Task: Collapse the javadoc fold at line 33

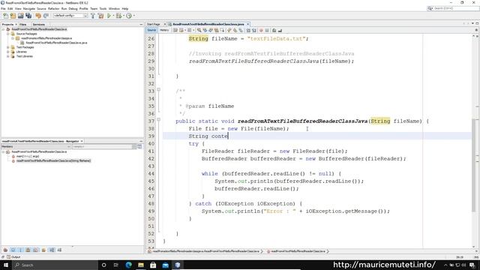Action: tap(158, 90)
